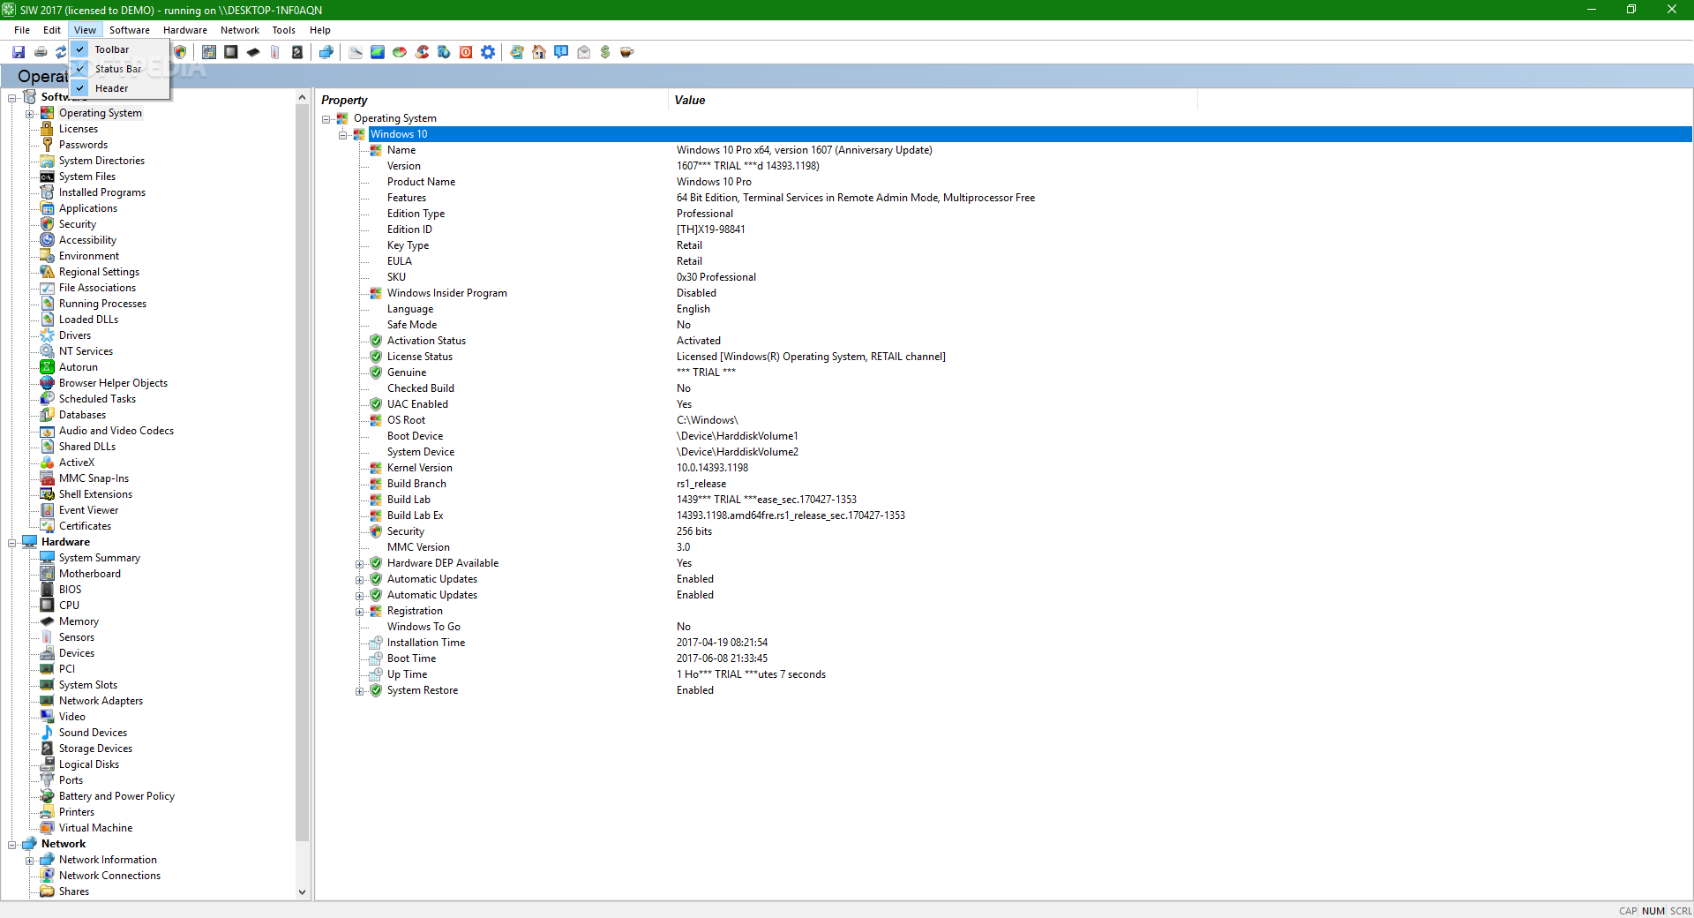The image size is (1694, 918).
Task: Open the Motherboard hardware entry
Action: coord(90,574)
